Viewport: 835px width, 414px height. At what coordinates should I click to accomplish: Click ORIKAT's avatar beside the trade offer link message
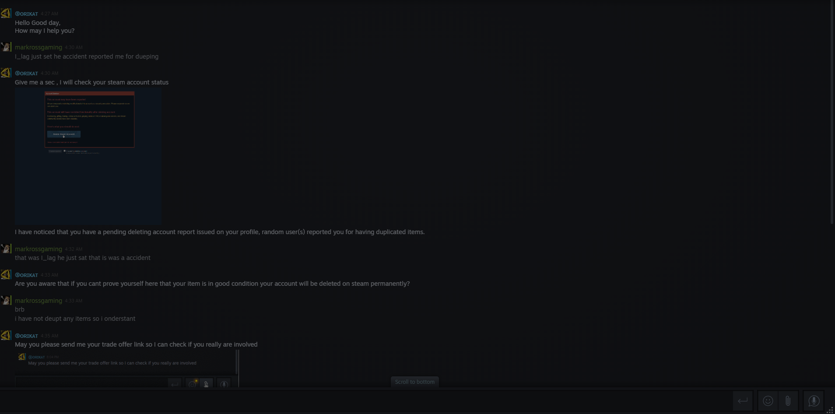coord(6,335)
